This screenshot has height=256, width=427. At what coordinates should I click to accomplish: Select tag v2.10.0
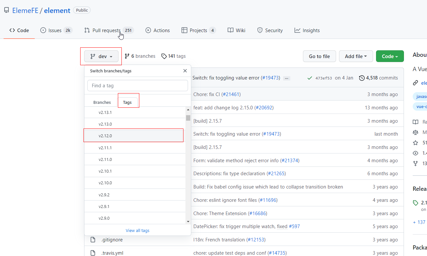coord(135,183)
